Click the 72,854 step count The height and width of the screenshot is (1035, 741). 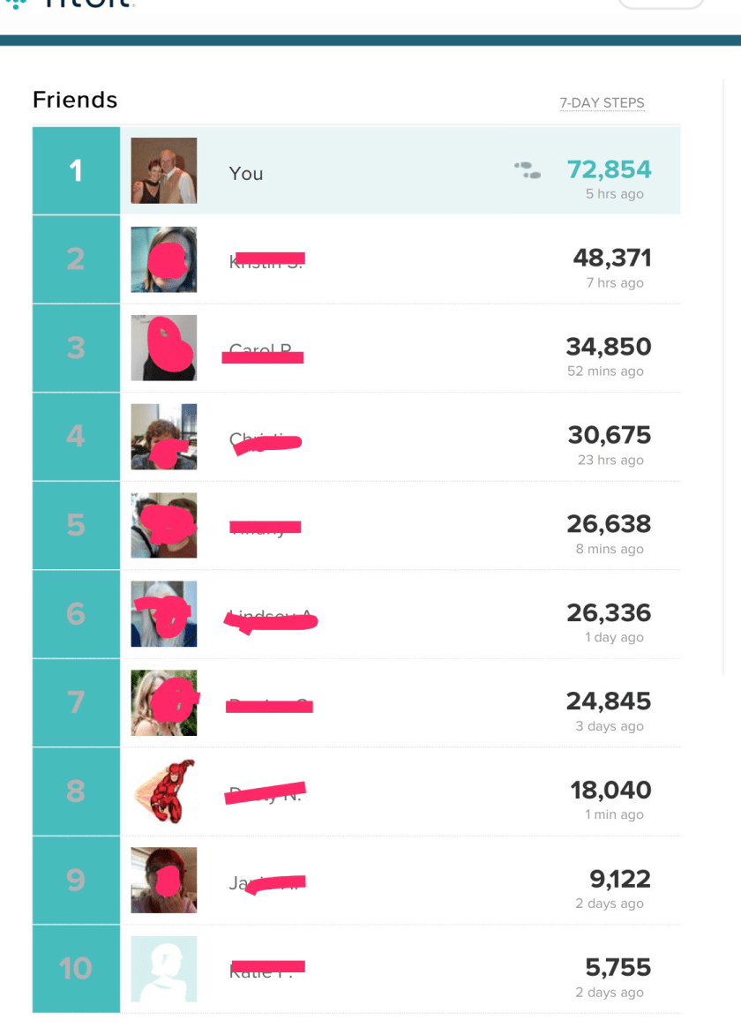[x=609, y=169]
